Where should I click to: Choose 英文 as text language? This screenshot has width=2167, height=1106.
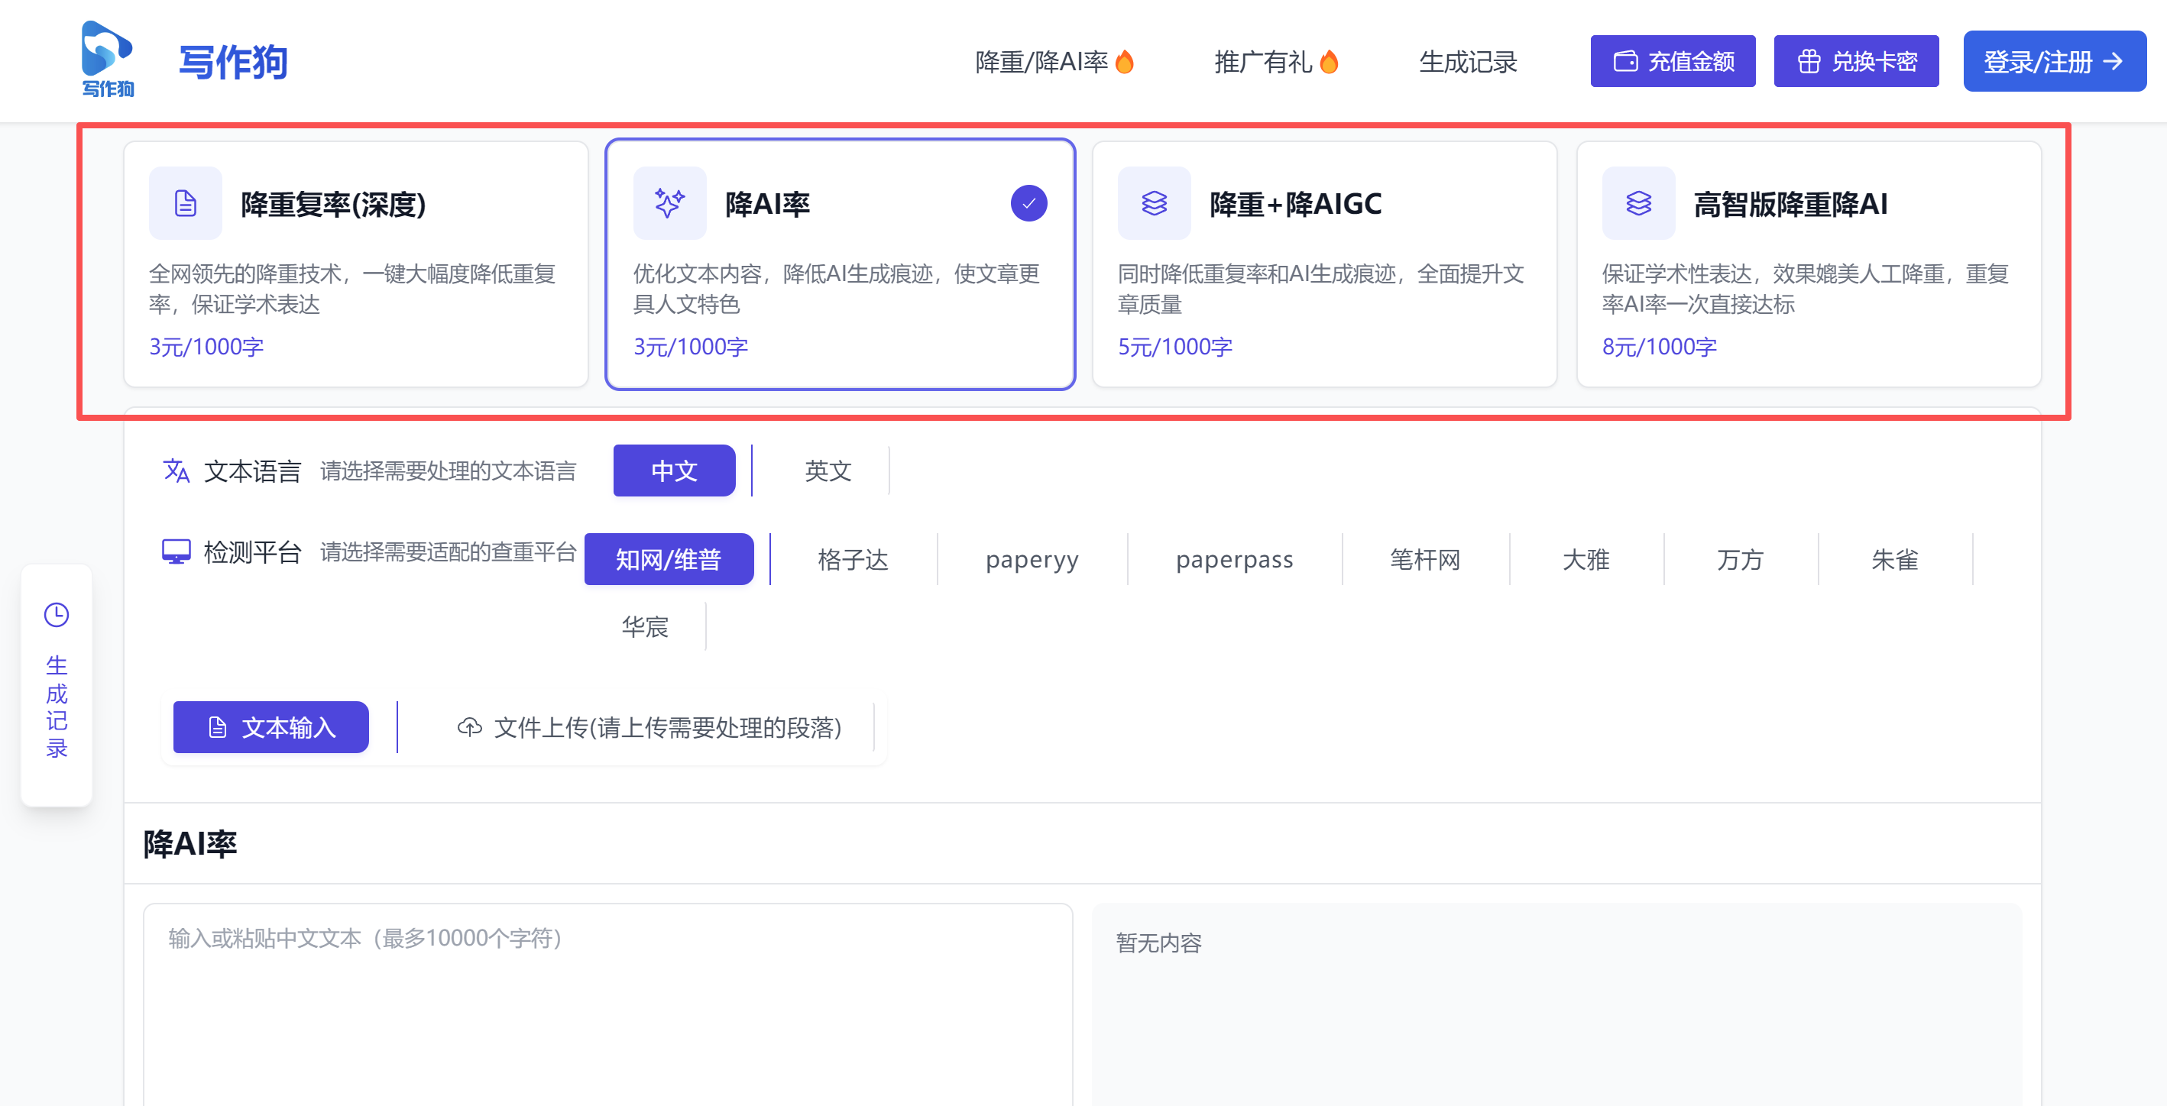[x=828, y=471]
